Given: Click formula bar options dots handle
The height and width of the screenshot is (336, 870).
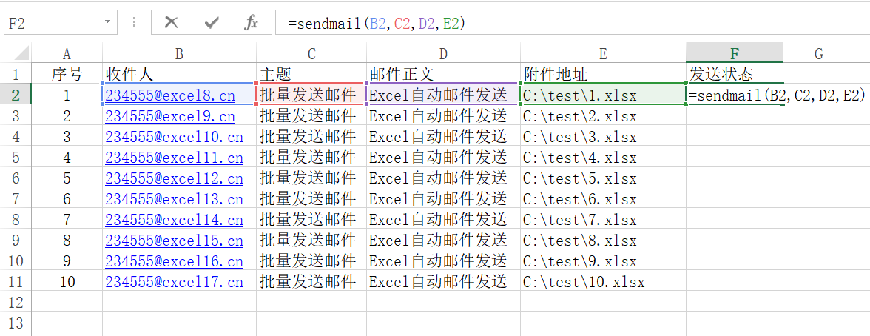Looking at the screenshot, I should click(134, 23).
